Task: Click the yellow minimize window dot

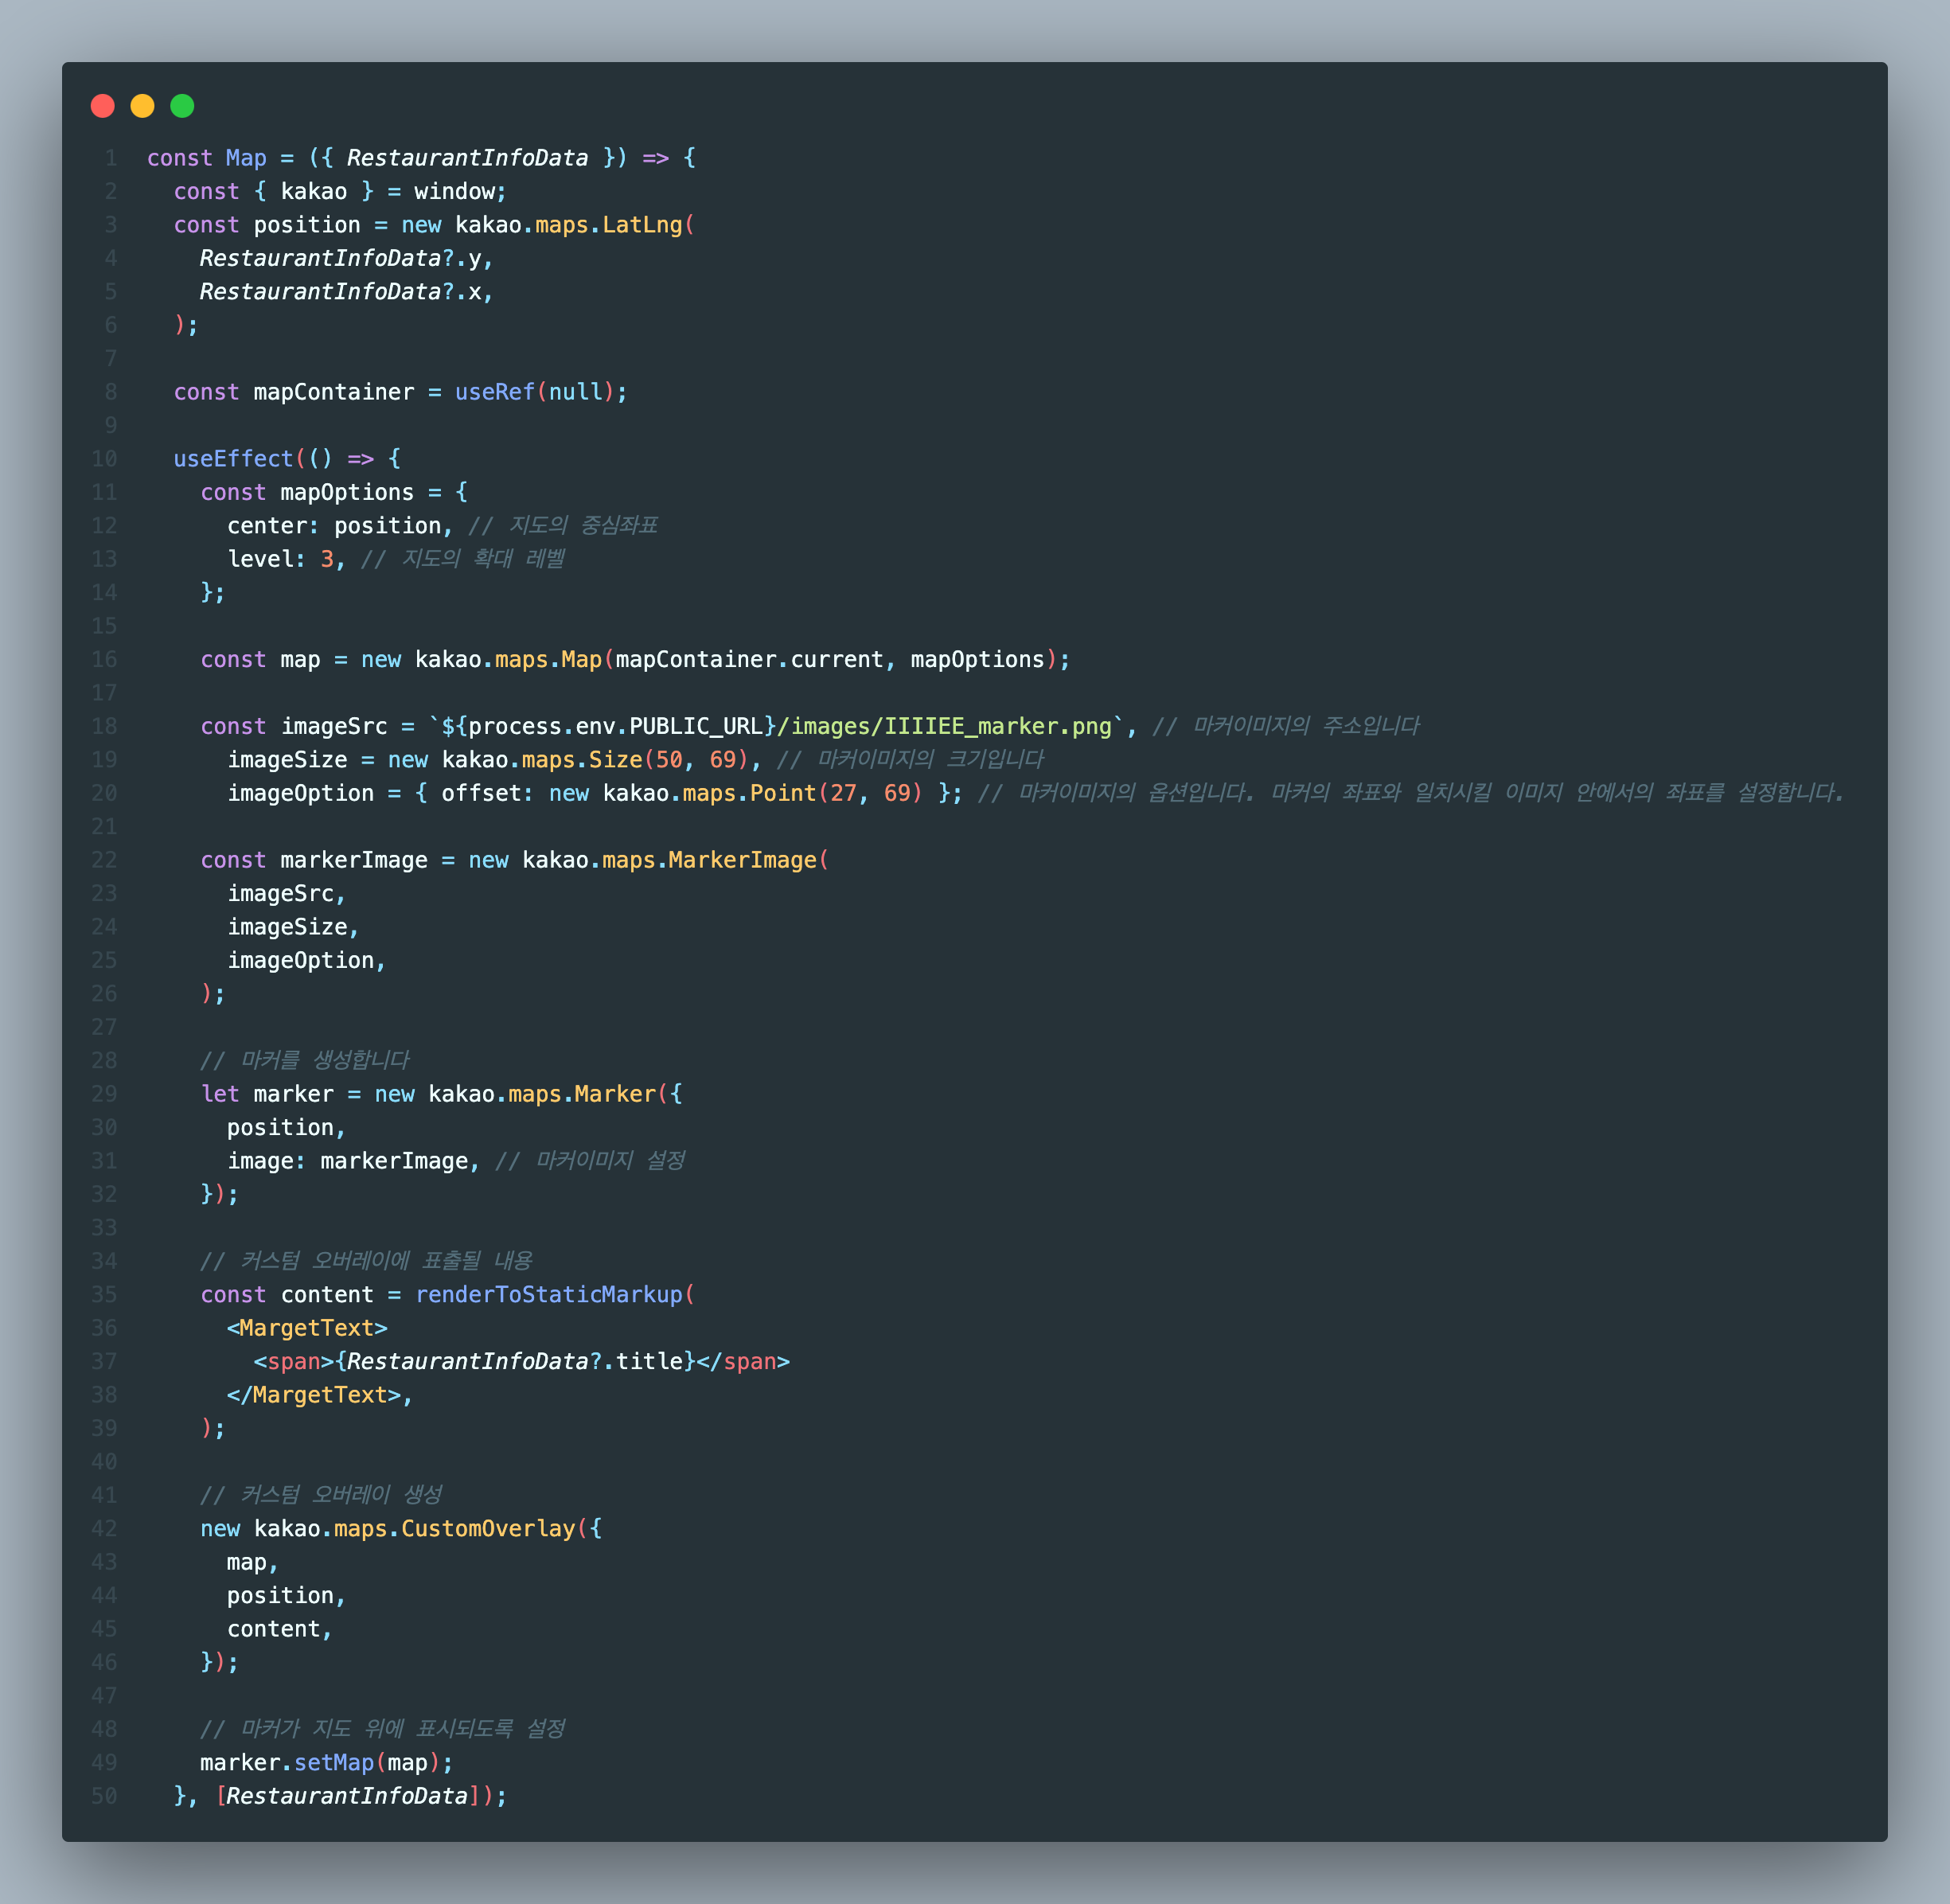Action: (x=143, y=106)
